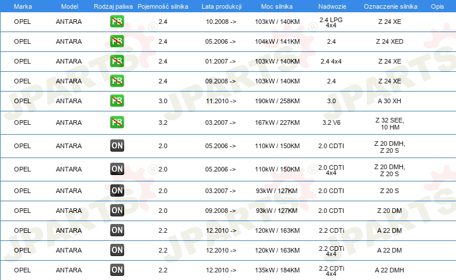Screen dimensions: 456x280
Task: Click the 135kW / 184KM power cell
Action: [x=277, y=270]
